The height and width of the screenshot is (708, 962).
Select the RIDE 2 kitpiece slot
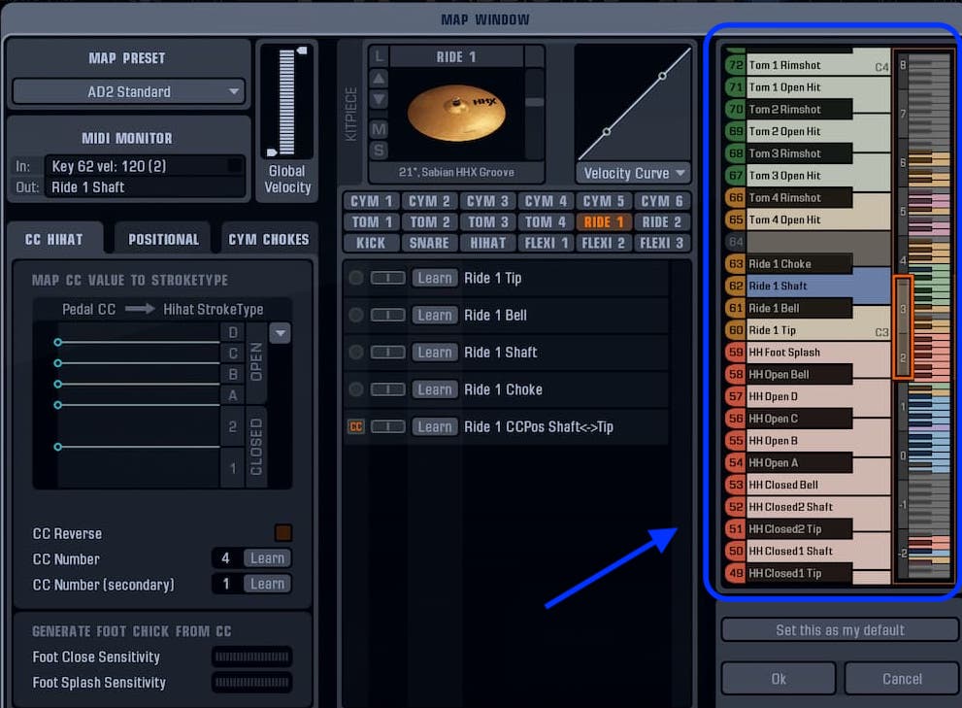click(x=662, y=222)
